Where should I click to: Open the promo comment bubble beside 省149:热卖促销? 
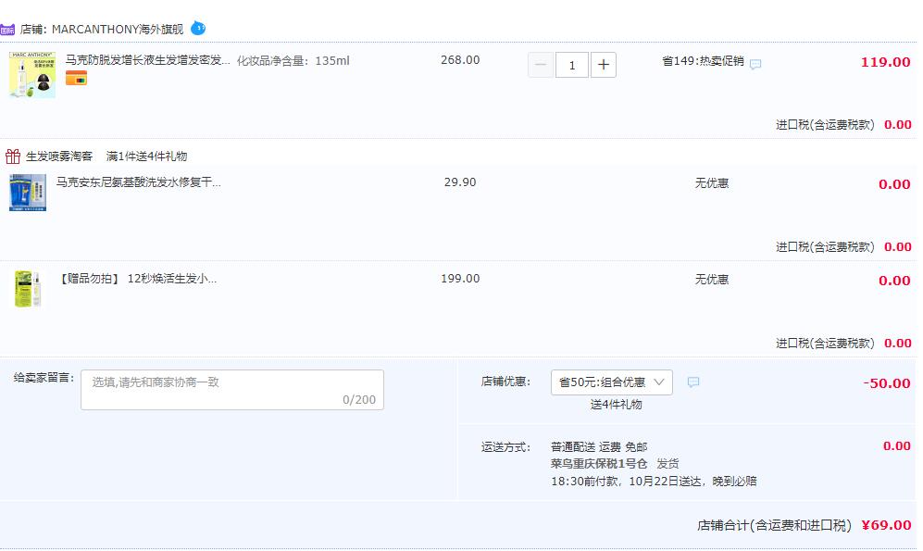pos(755,64)
